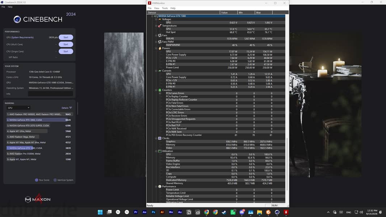Viewport: 386px width, 217px height.
Task: Open HWMonitor File menu
Action: coord(150,8)
